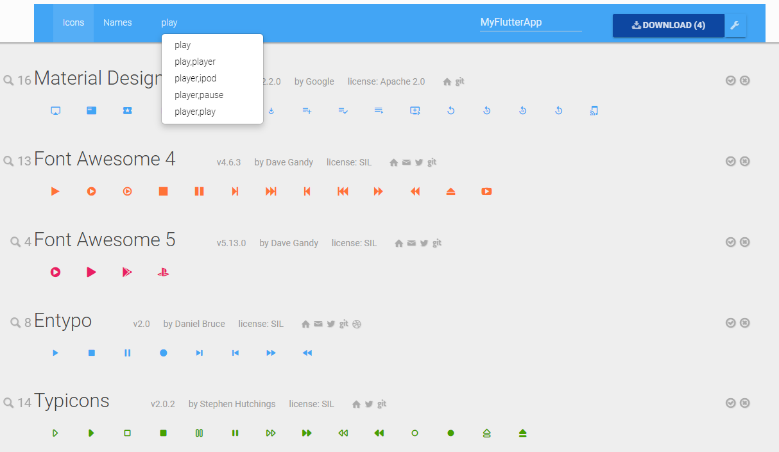This screenshot has width=779, height=452.
Task: Select the Material Design playlist add icon
Action: click(307, 110)
